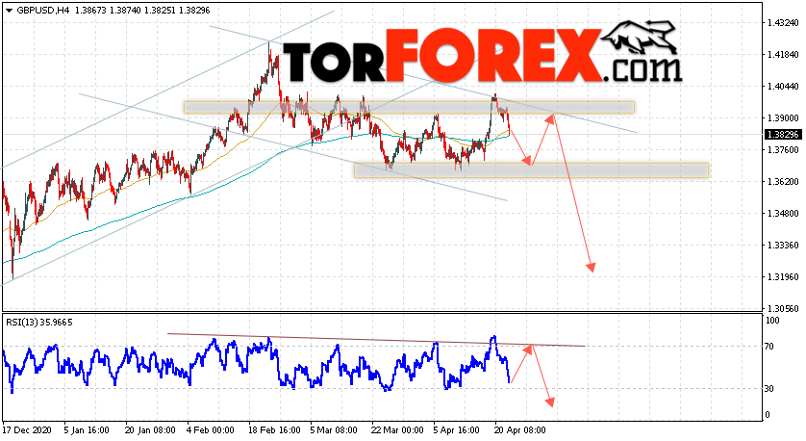Select price level 1.41840 on the axis
This screenshot has width=806, height=441.
pos(783,55)
